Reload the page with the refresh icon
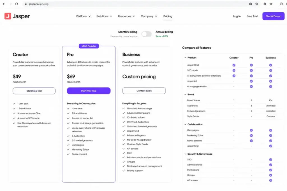The image size is (287, 191). coord(17,4)
